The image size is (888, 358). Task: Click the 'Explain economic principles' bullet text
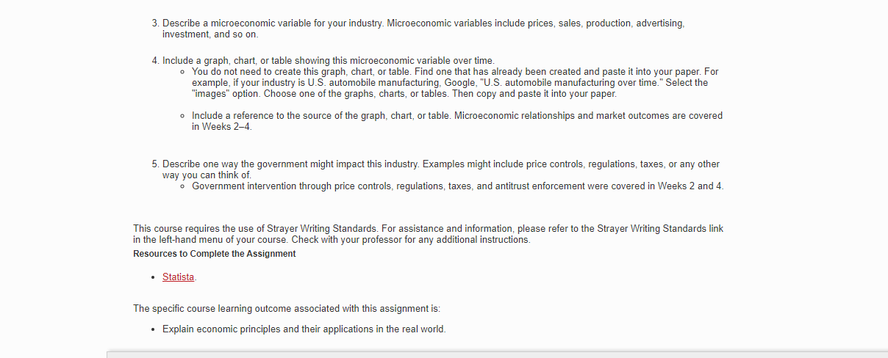pos(304,329)
